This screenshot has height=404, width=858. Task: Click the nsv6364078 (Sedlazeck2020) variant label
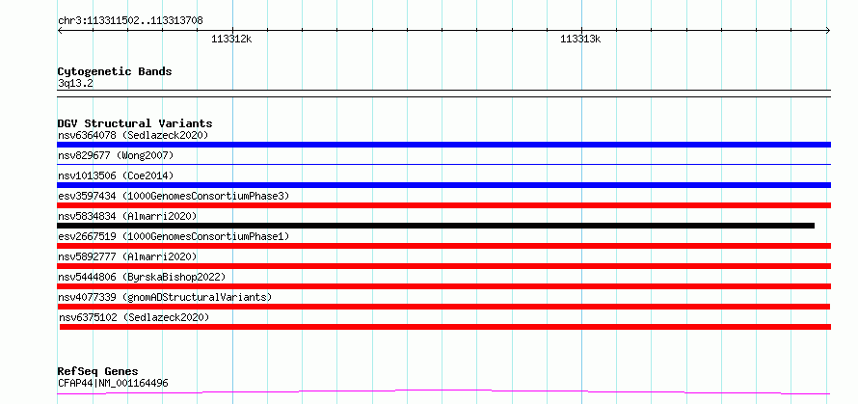coord(133,135)
